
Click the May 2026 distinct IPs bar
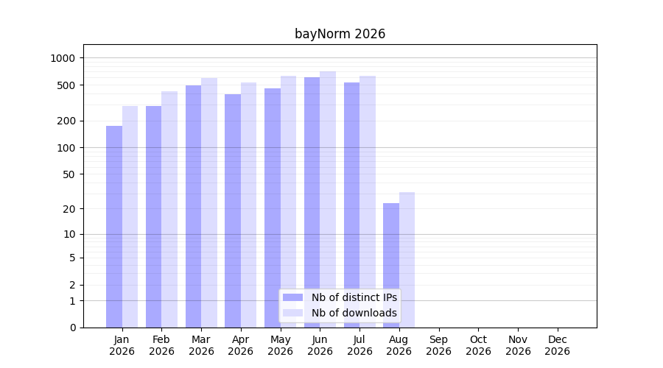pyautogui.click(x=273, y=208)
